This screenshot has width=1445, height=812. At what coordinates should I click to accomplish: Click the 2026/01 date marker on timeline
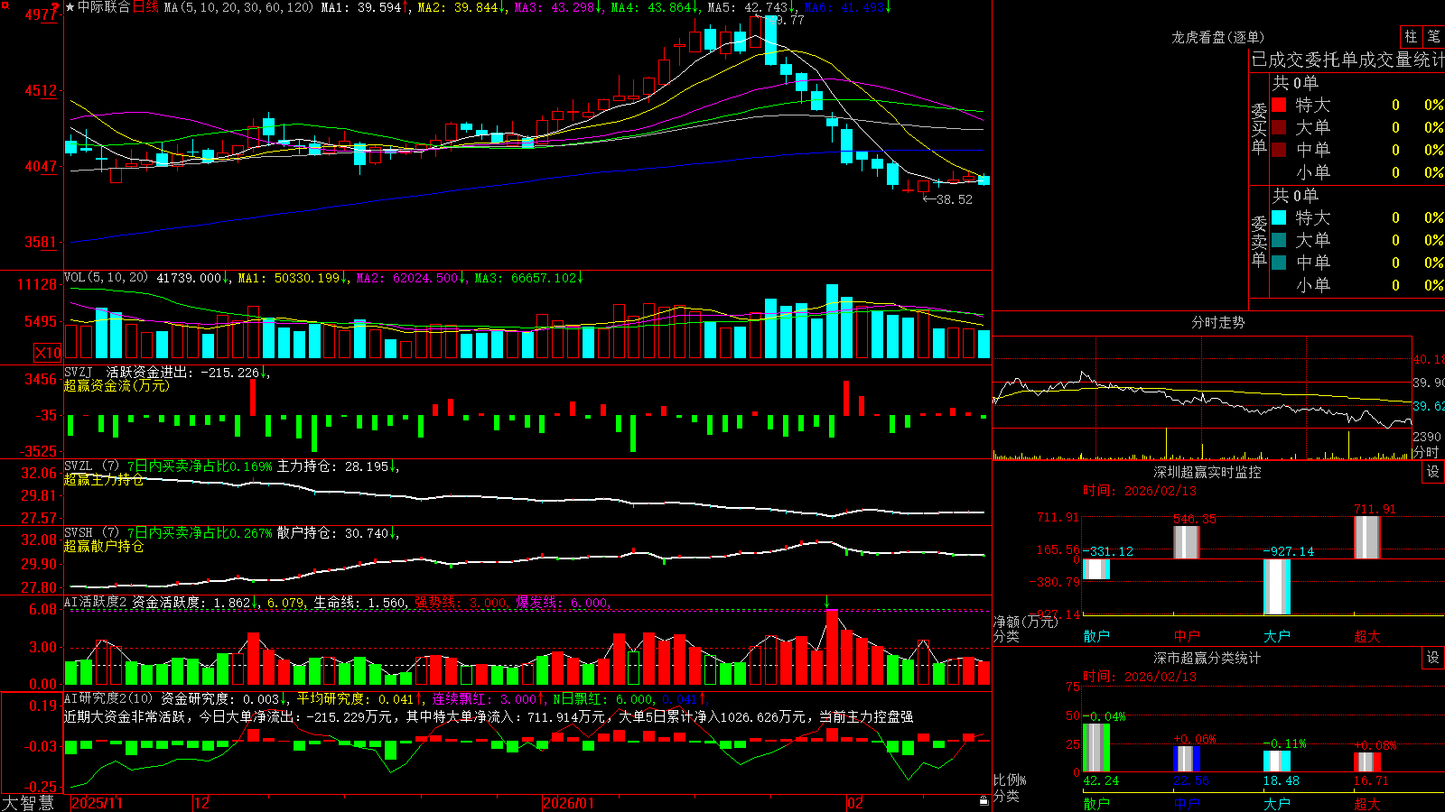[569, 803]
